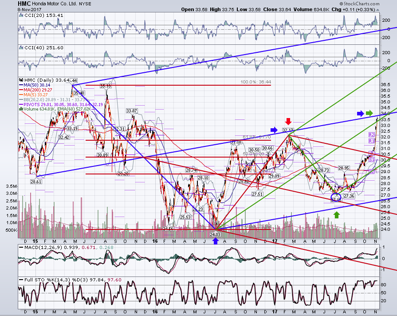Click the HMC ticker symbol in the title
Viewport: 397px width, 316px height.
(24, 4)
